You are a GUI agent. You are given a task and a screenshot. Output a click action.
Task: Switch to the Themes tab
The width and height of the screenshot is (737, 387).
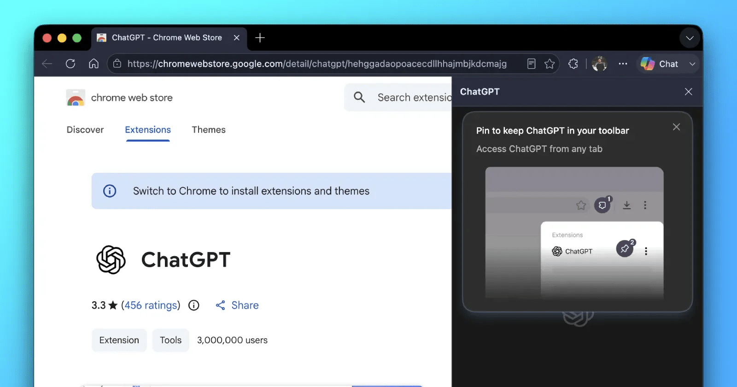(209, 130)
